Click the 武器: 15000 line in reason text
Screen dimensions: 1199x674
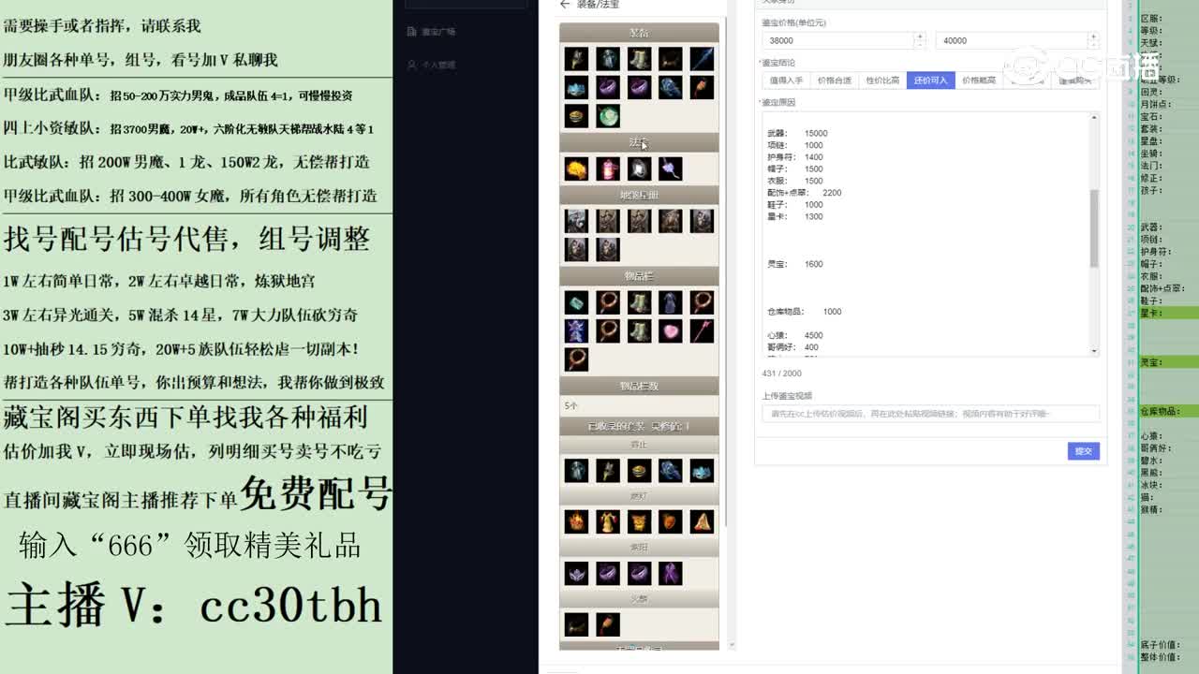click(797, 133)
